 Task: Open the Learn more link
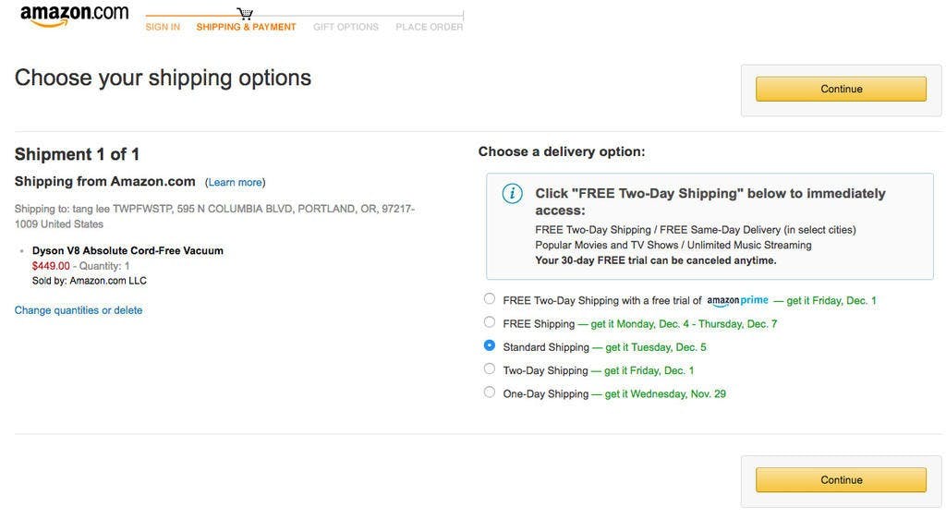point(236,183)
